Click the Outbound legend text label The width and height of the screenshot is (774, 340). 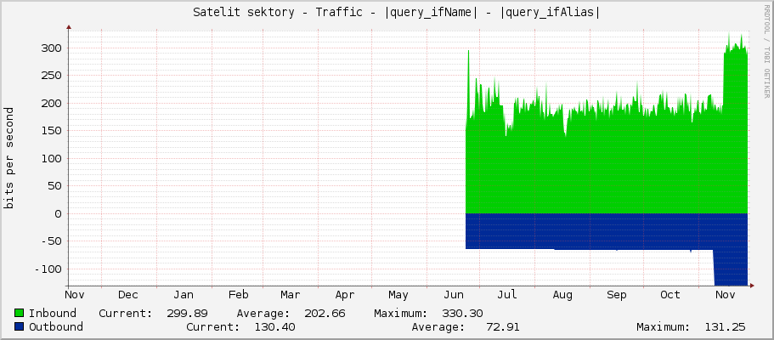click(x=56, y=327)
